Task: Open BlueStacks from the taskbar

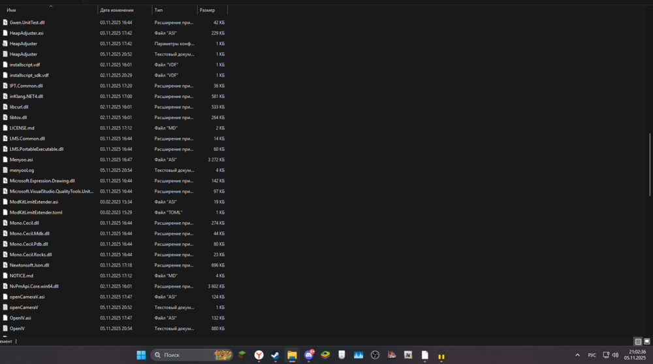Action: [325, 355]
